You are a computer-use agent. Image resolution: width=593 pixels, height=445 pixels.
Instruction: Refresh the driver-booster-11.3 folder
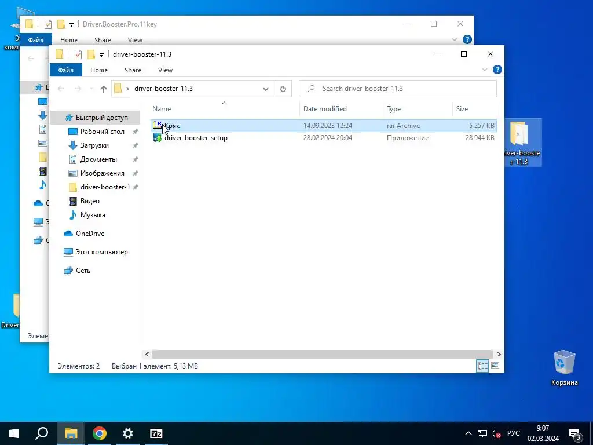coord(283,89)
